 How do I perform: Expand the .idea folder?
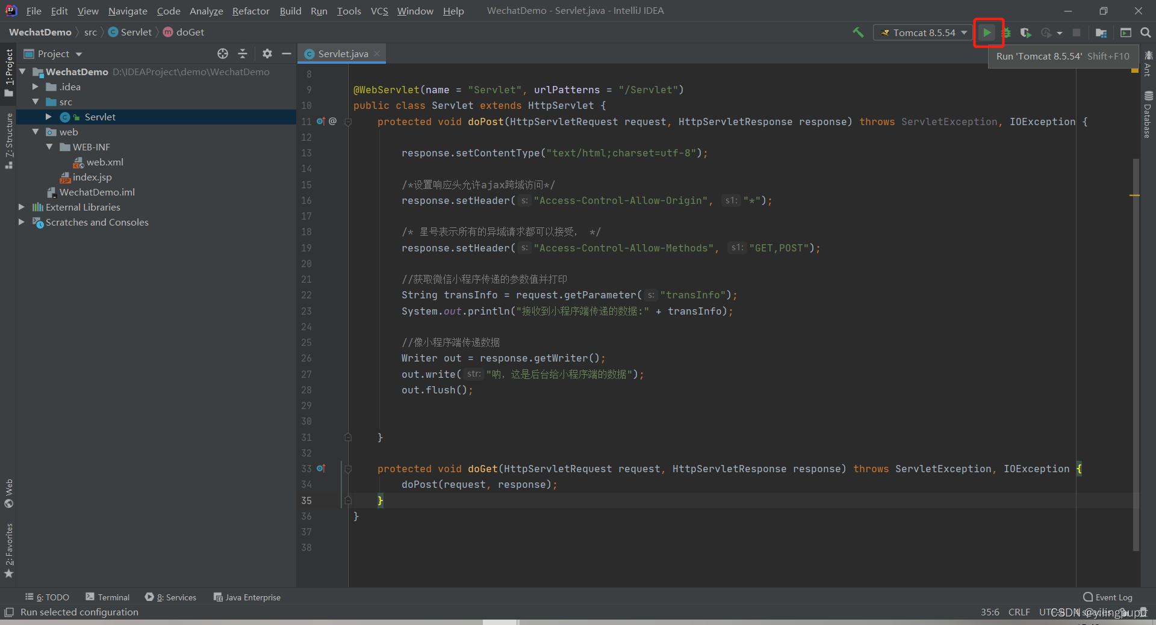[x=36, y=87]
